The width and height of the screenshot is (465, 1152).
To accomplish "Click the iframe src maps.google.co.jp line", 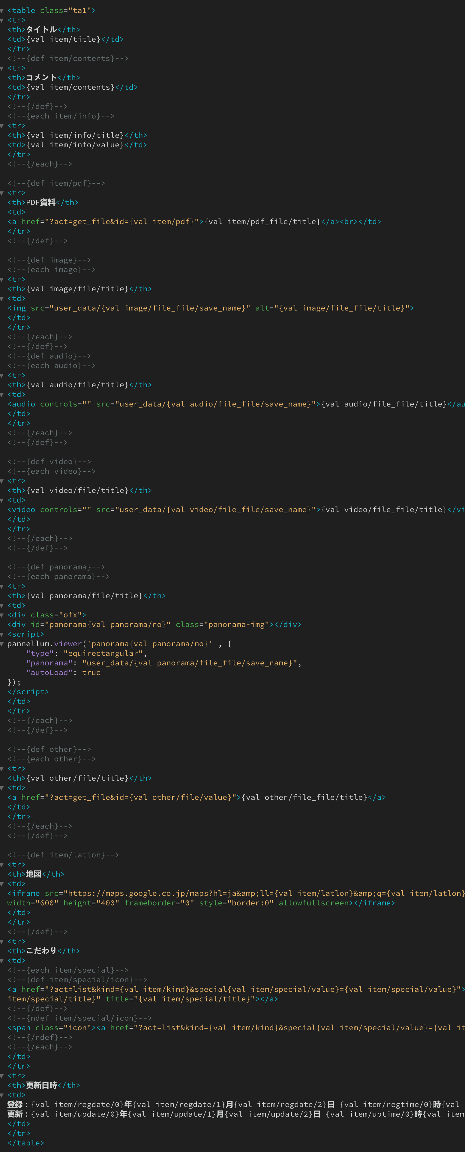I will point(236,893).
